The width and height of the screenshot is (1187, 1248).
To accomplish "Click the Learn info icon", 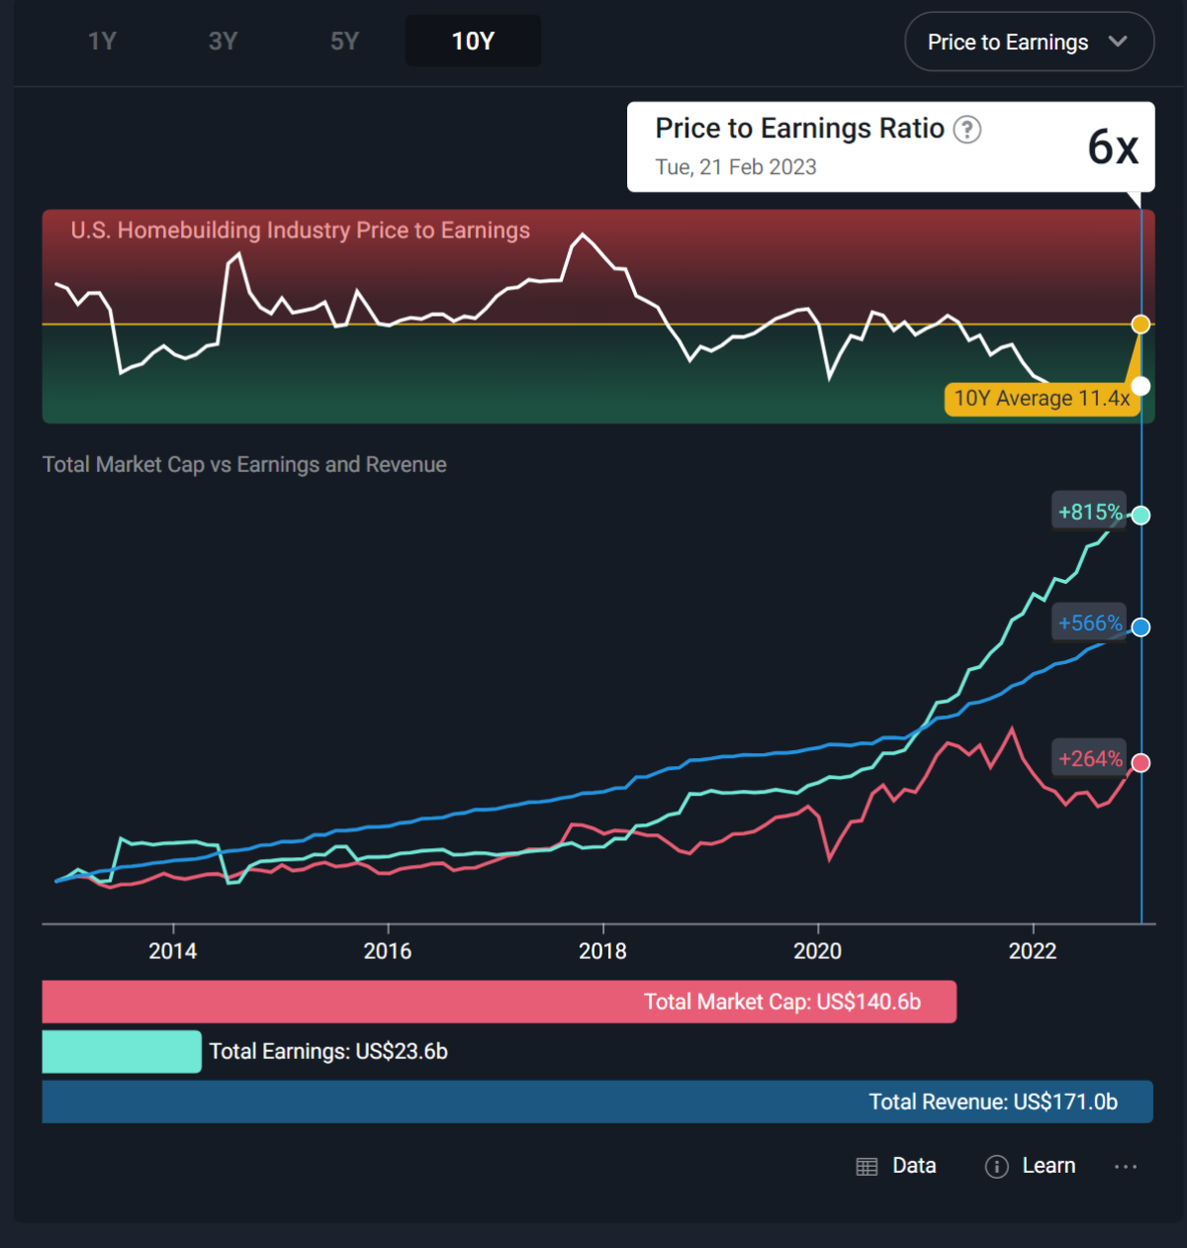I will (x=996, y=1167).
